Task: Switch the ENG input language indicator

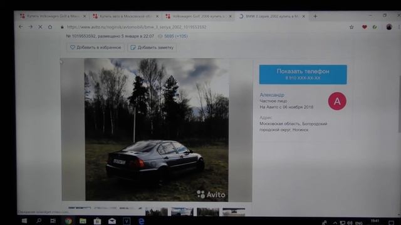Action: (359, 223)
